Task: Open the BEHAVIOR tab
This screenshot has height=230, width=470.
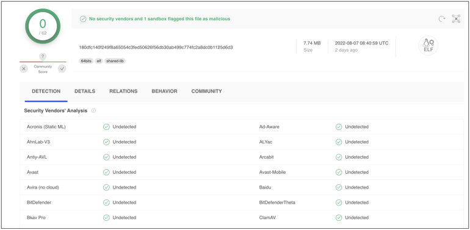Action: 165,92
